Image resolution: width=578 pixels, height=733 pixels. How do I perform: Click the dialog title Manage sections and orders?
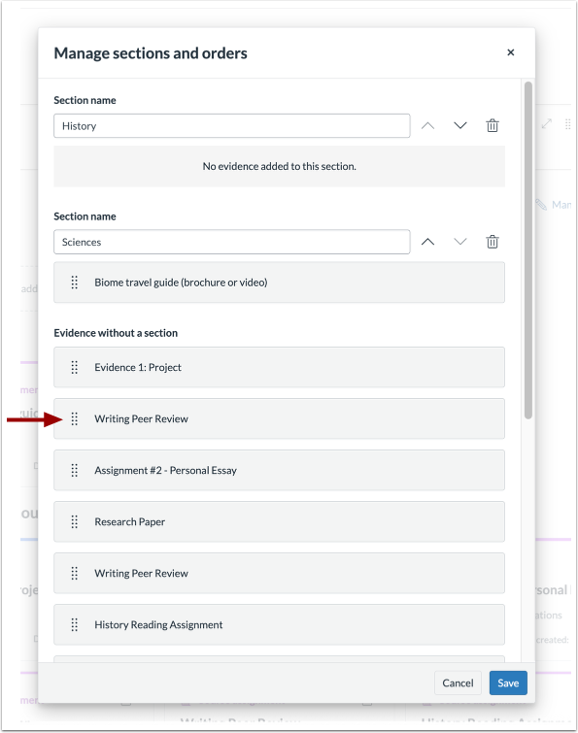pyautogui.click(x=151, y=53)
